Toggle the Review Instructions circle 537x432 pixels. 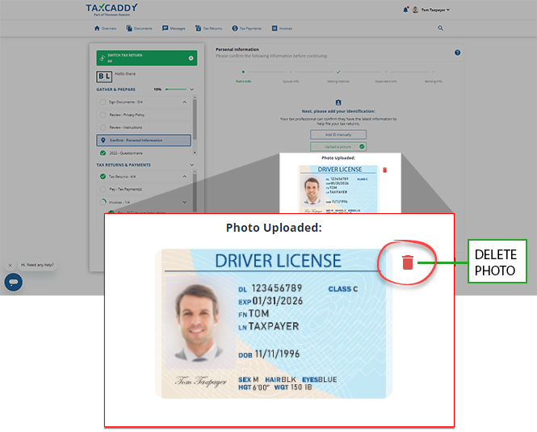pos(103,128)
